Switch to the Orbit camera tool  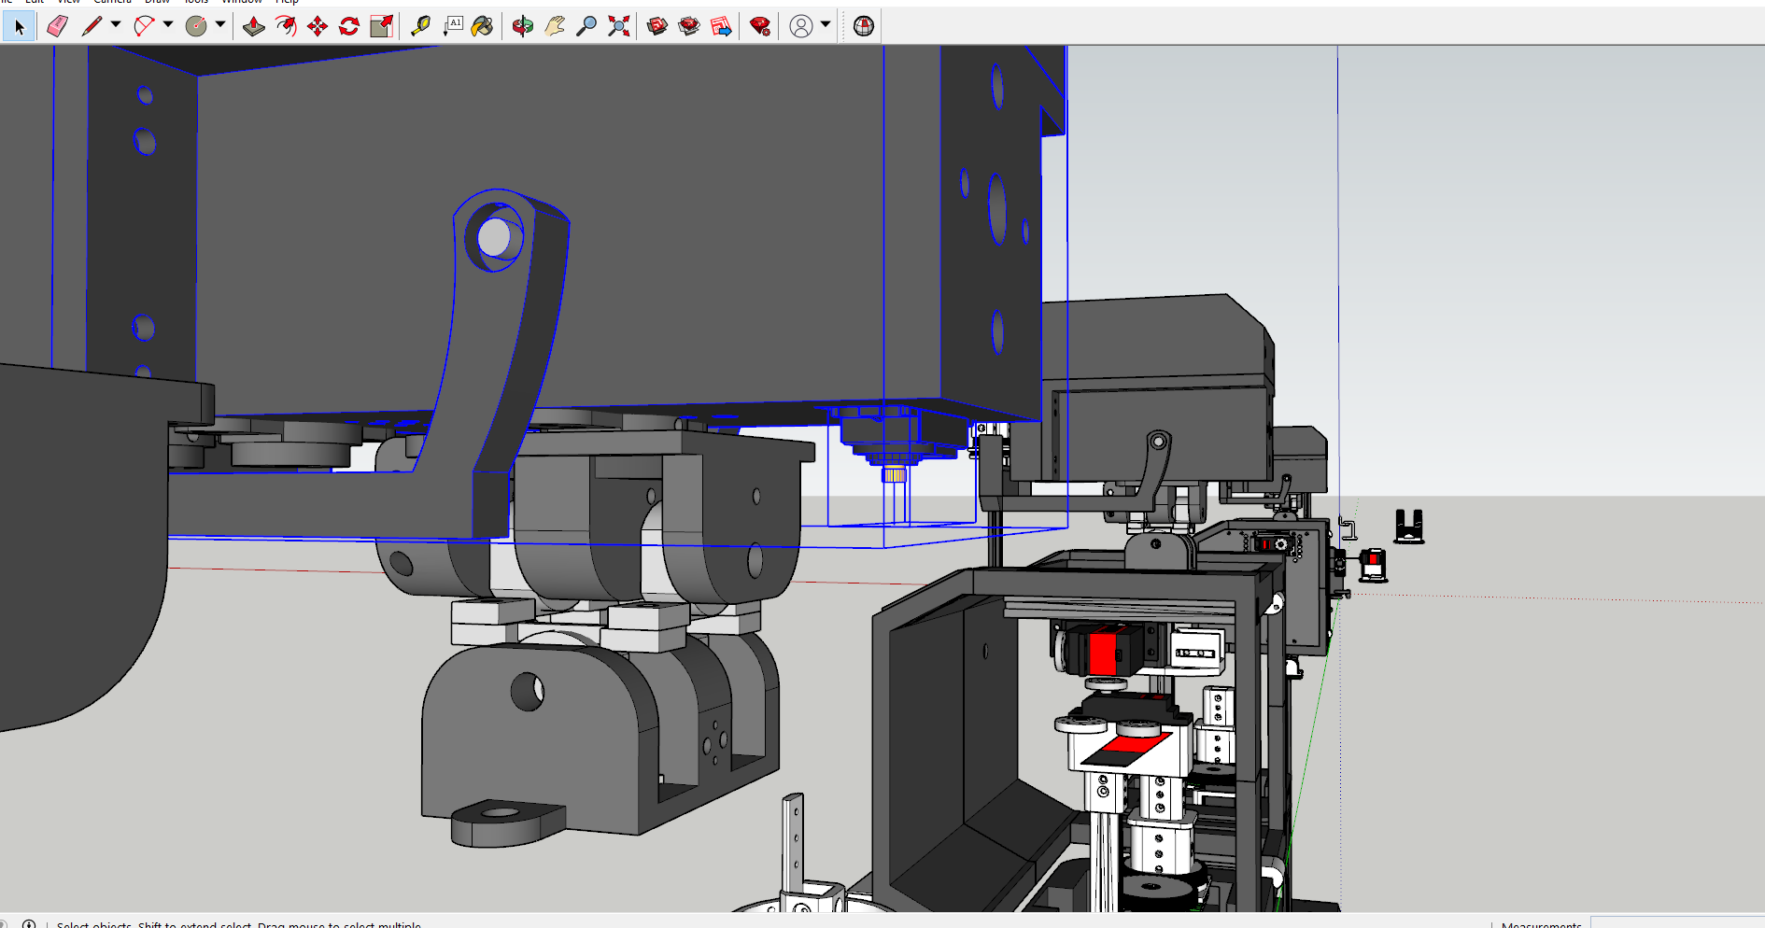523,26
